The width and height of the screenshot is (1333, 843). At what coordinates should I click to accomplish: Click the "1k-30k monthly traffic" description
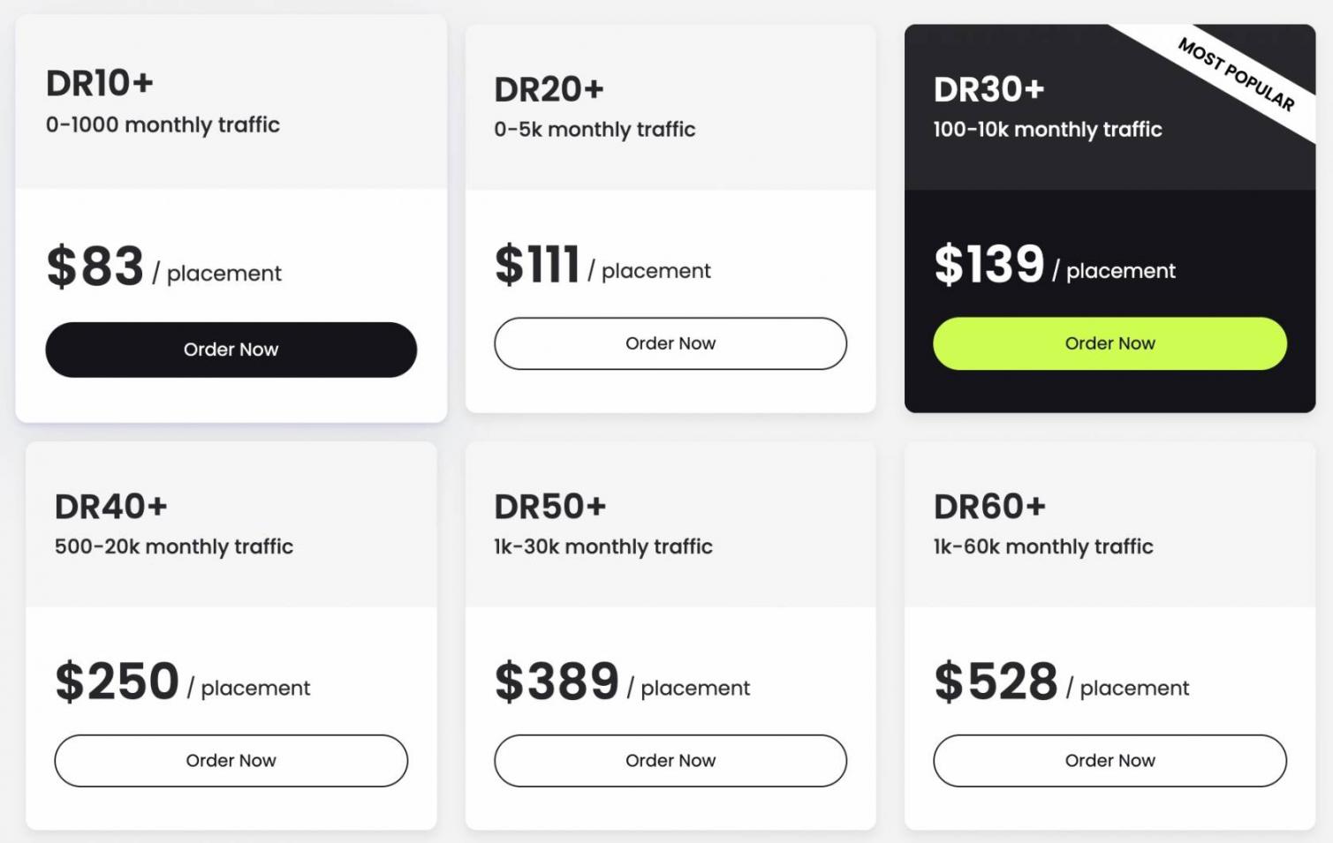click(602, 546)
